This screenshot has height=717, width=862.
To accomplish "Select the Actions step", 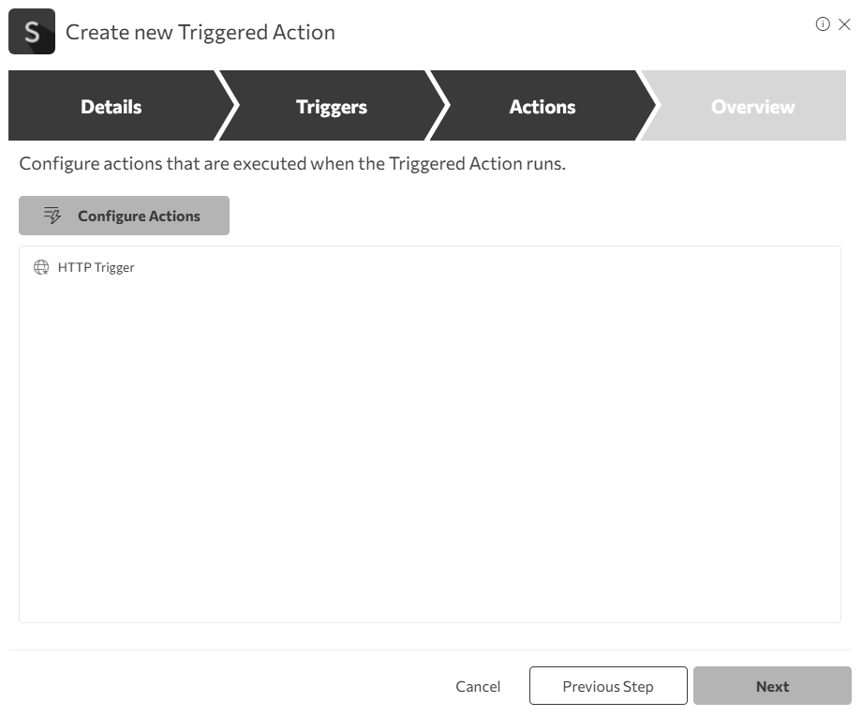I will (x=542, y=106).
